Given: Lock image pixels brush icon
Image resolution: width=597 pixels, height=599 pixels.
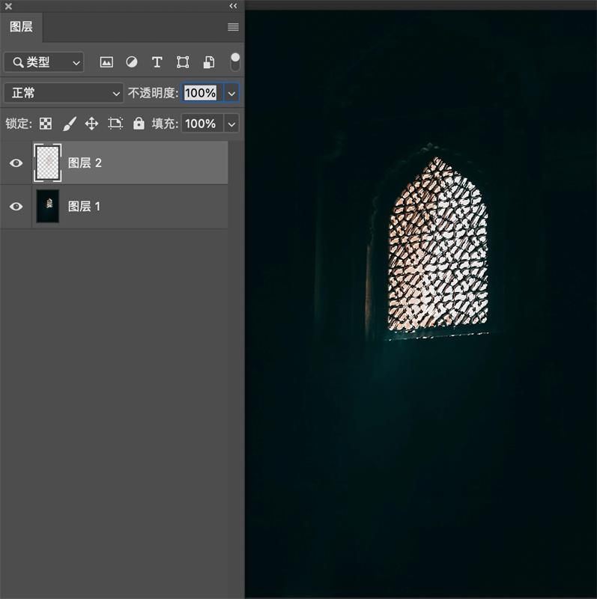Looking at the screenshot, I should pos(69,124).
